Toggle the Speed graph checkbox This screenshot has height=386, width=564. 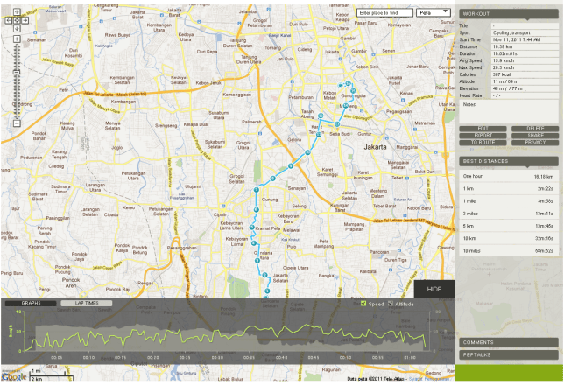(363, 304)
